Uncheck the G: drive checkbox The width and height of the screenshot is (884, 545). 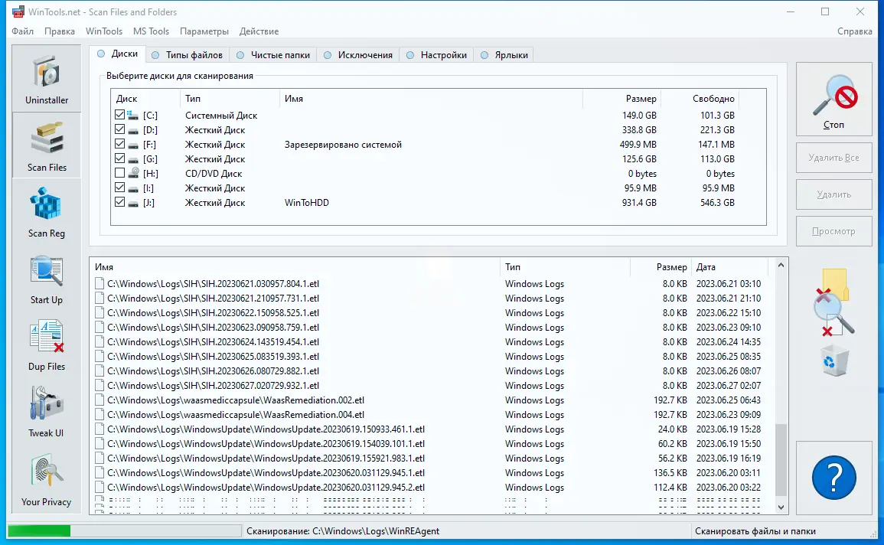[119, 158]
